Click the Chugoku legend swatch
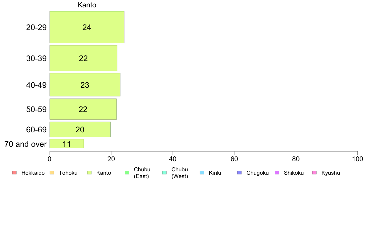This screenshot has width=366, height=226. click(239, 173)
